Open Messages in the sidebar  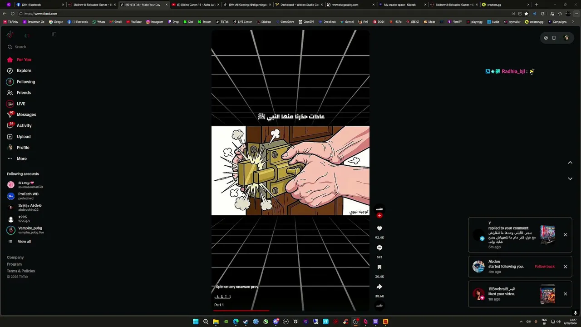click(22, 115)
